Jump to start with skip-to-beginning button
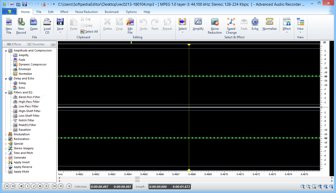 coord(7,186)
